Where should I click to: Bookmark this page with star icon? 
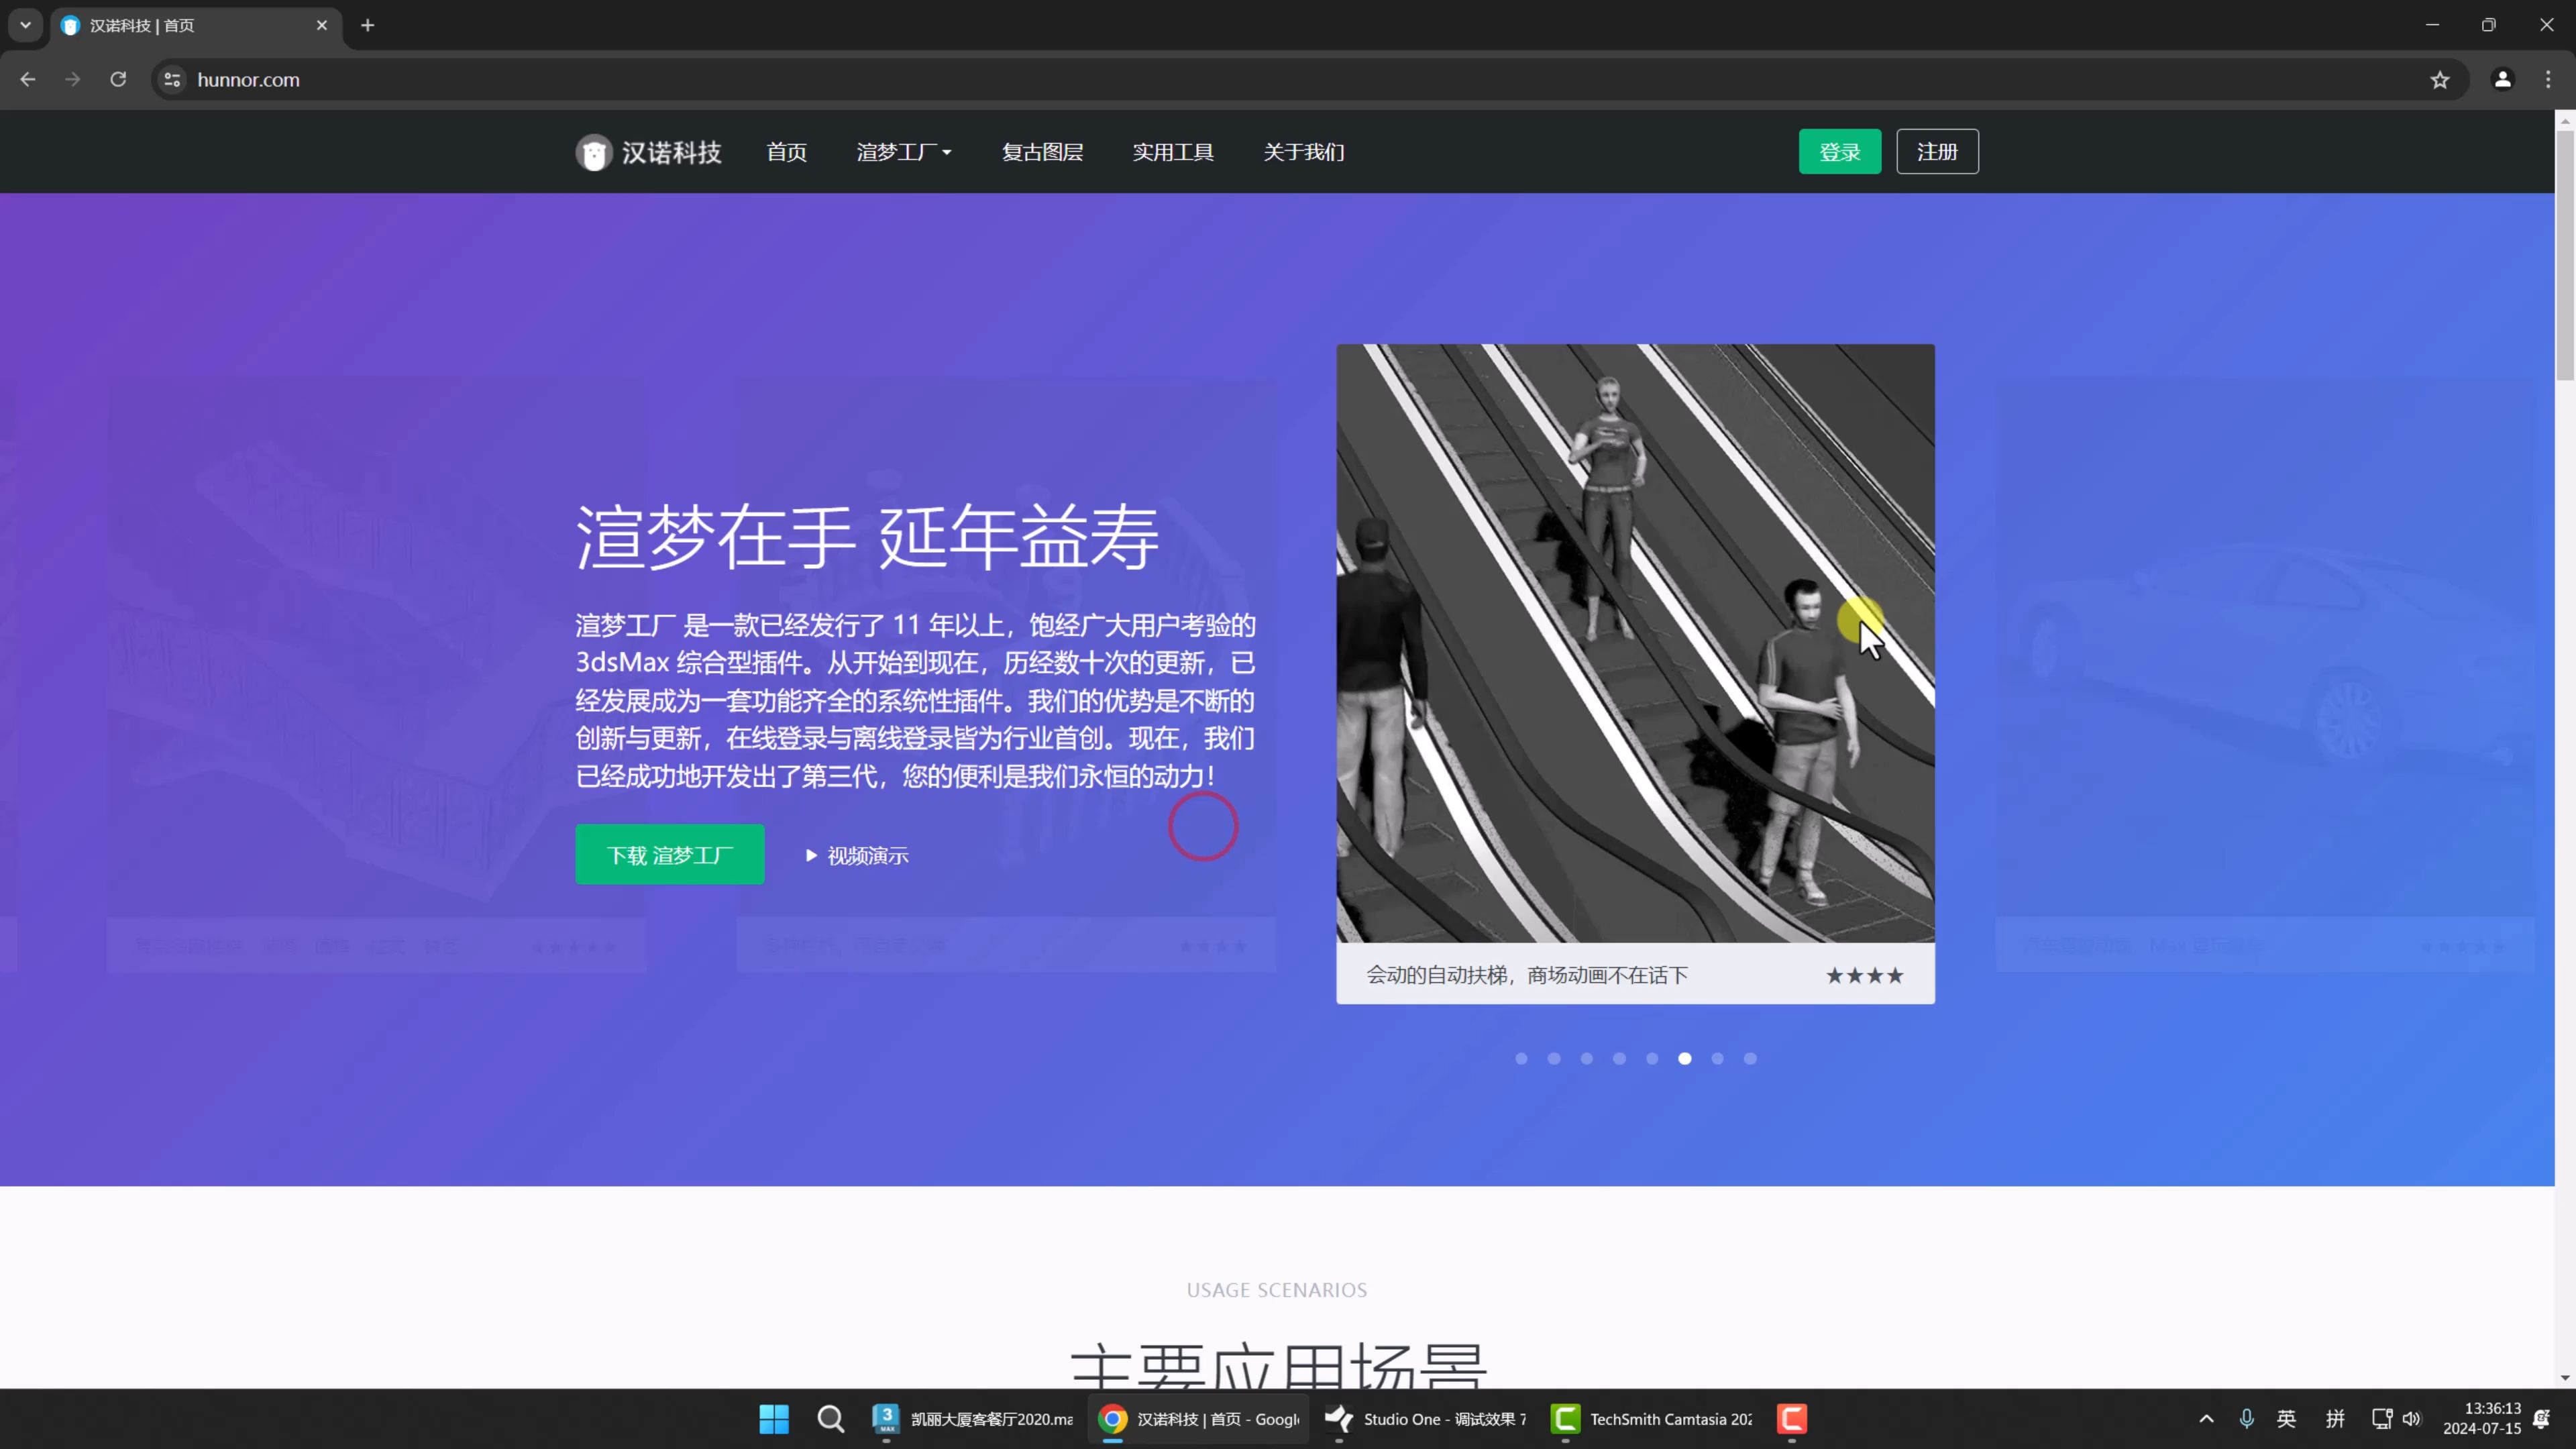tap(2440, 79)
